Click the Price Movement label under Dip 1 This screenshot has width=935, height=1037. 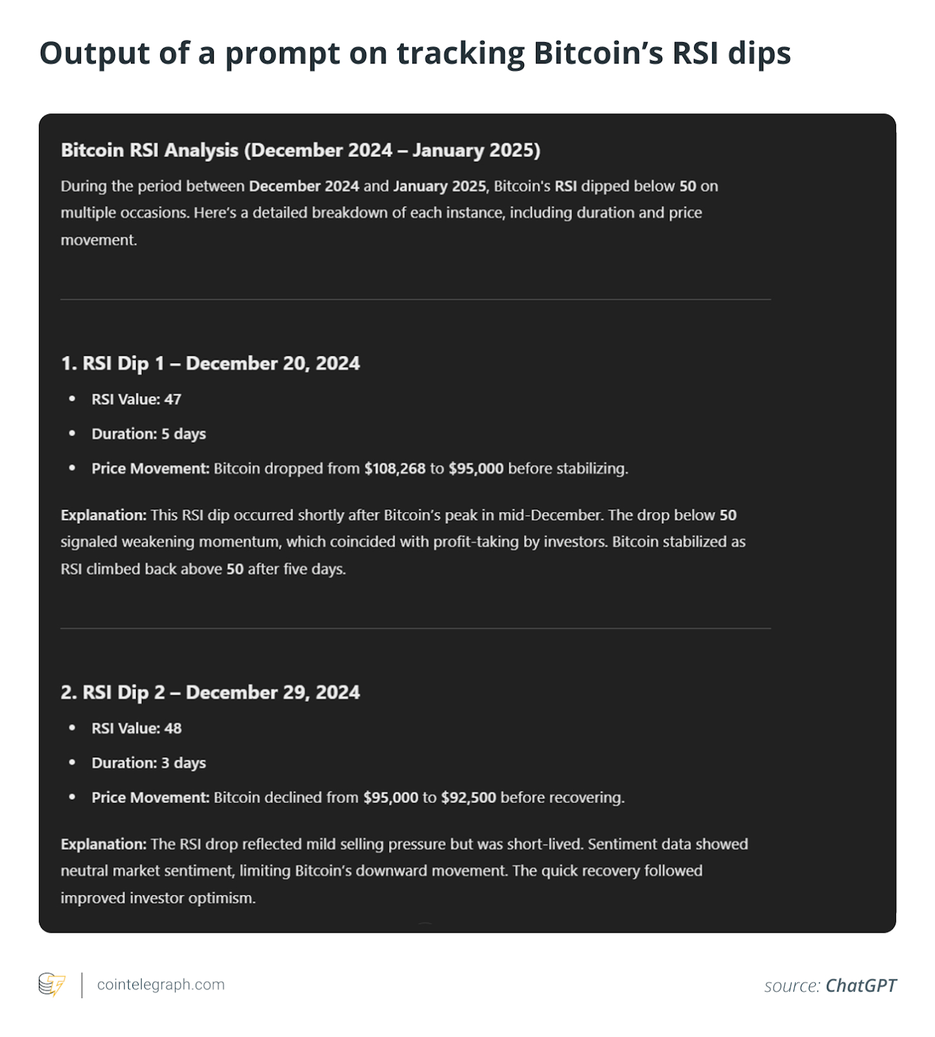[x=150, y=469]
